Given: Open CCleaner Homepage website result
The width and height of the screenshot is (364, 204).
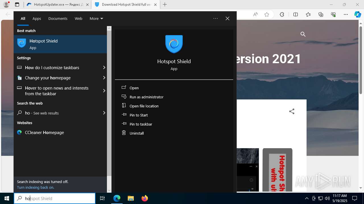Looking at the screenshot, I should click(x=60, y=132).
